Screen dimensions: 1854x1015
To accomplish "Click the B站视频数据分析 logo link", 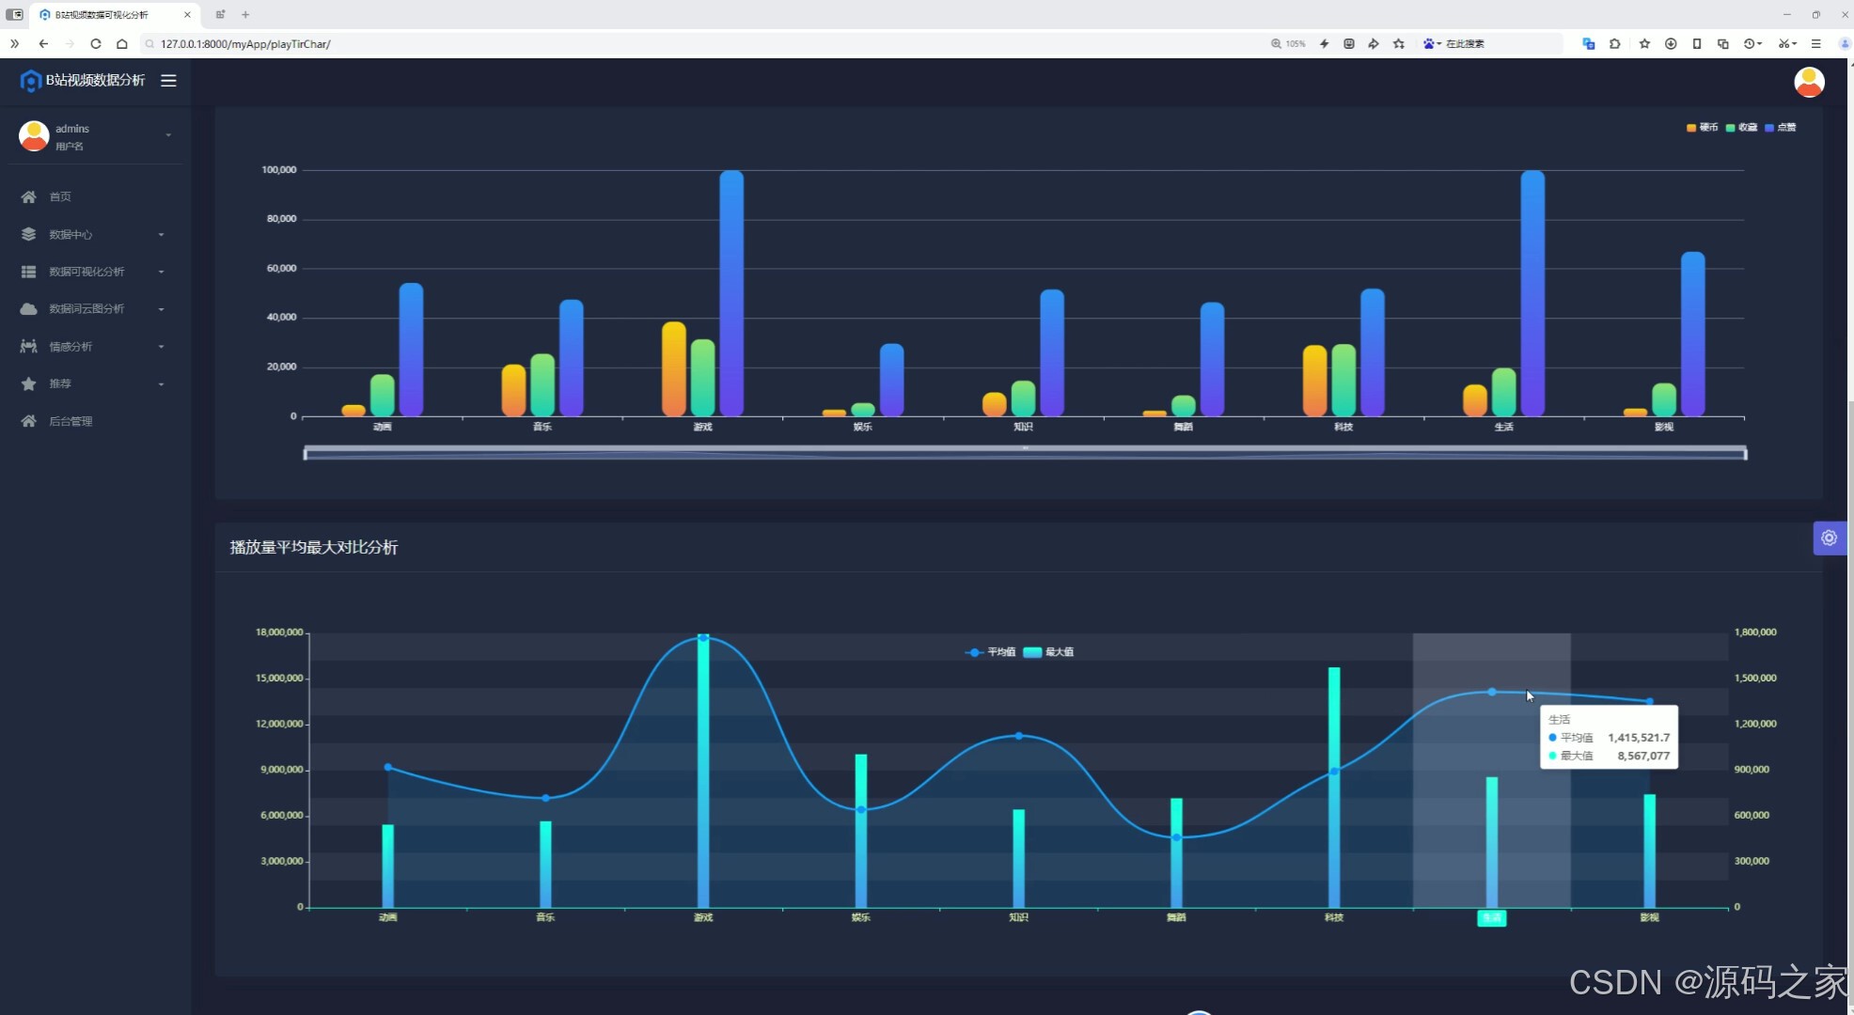I will [x=83, y=81].
